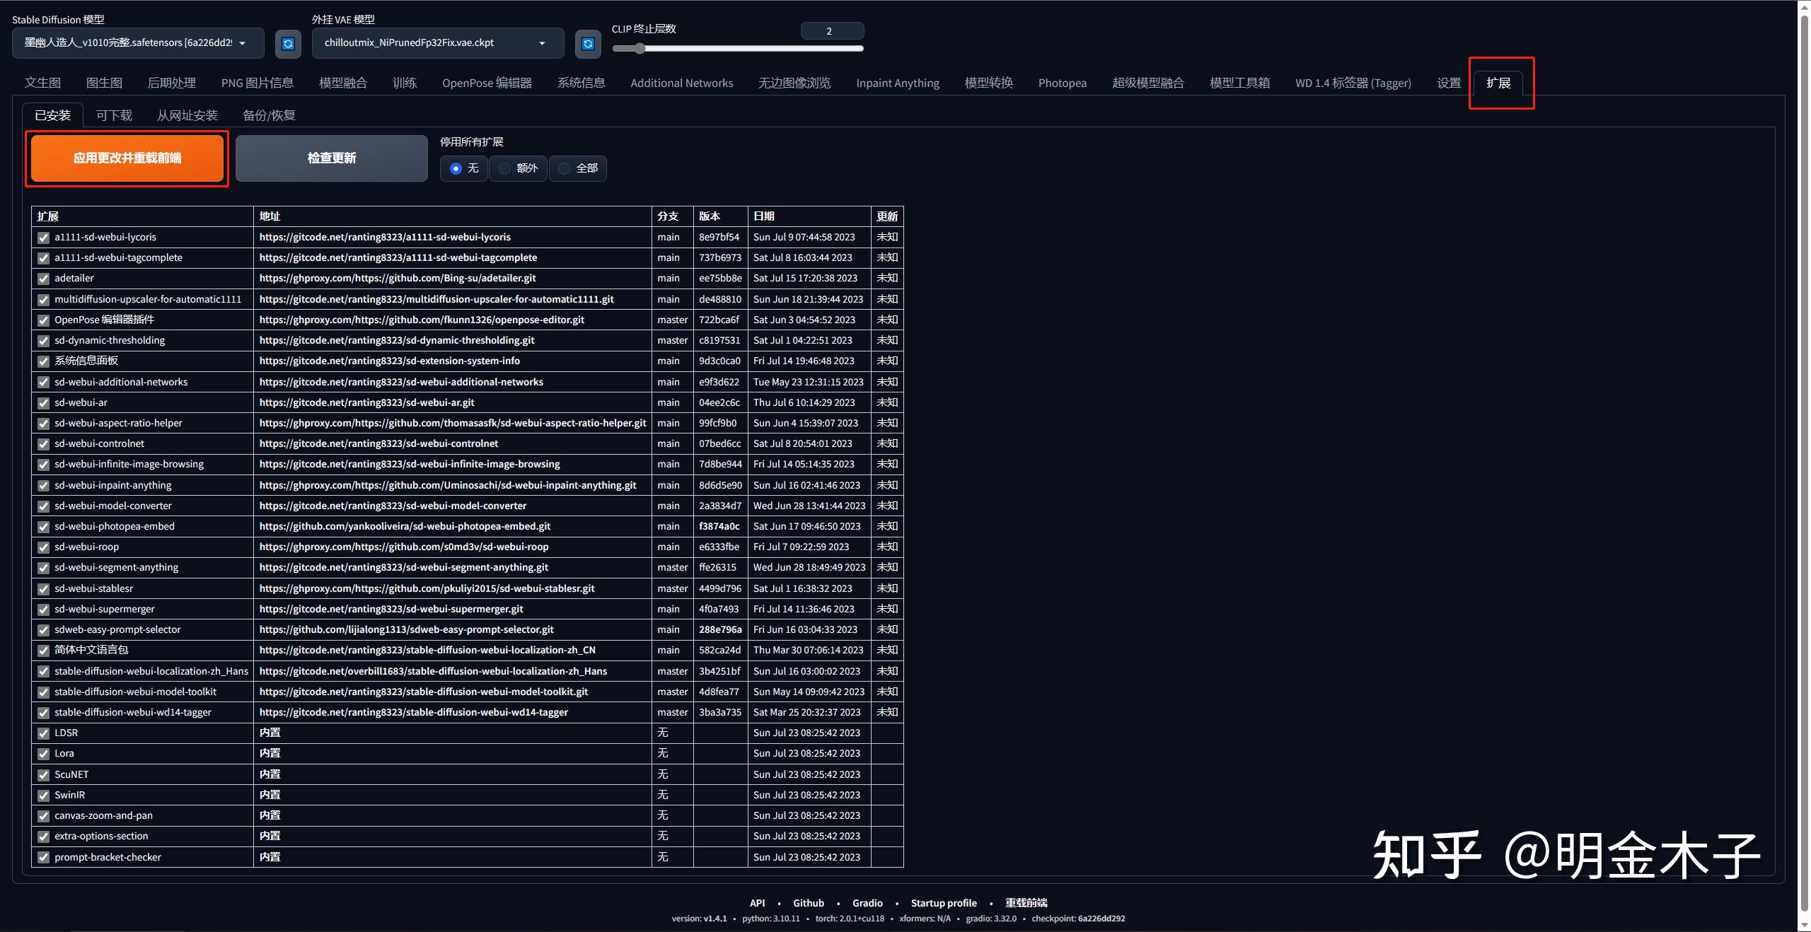Open 从网址安装 sub-tab
The width and height of the screenshot is (1811, 932).
[x=187, y=115]
